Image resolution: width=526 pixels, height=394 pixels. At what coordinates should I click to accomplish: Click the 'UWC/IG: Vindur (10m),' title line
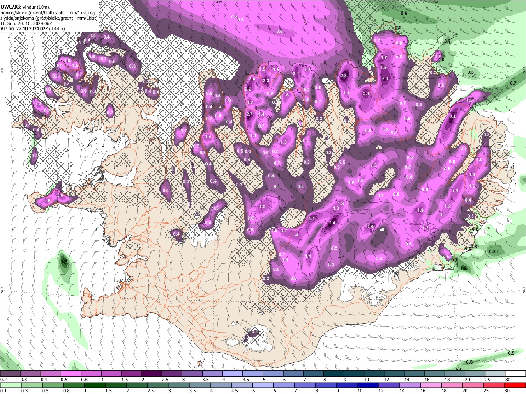[25, 7]
